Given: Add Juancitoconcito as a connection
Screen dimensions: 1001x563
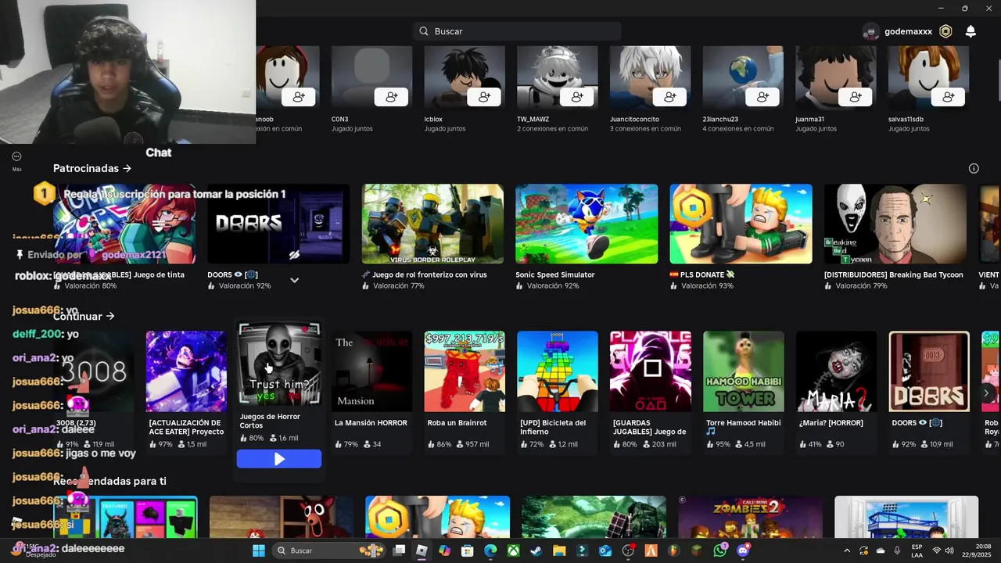Looking at the screenshot, I should 670,97.
